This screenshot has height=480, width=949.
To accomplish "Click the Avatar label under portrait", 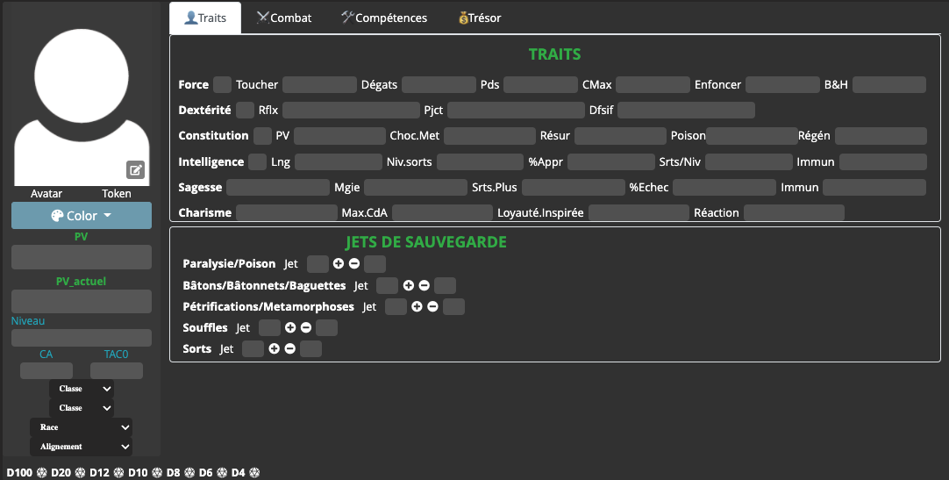I will (46, 194).
